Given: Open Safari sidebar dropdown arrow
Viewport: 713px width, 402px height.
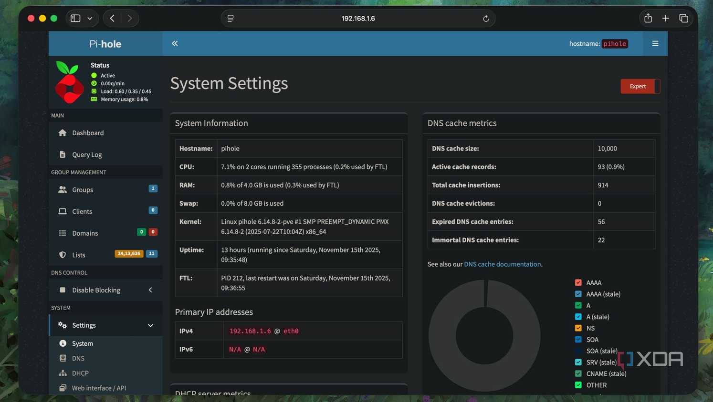Looking at the screenshot, I should 90,18.
